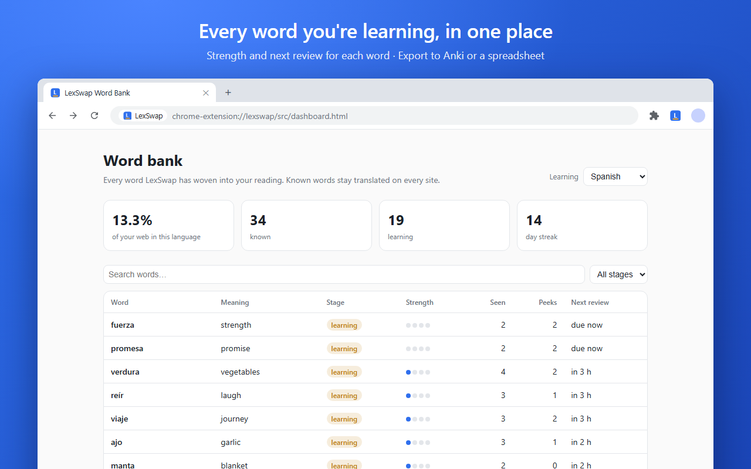751x469 pixels.
Task: Click the meaning "garlic"
Action: click(231, 442)
